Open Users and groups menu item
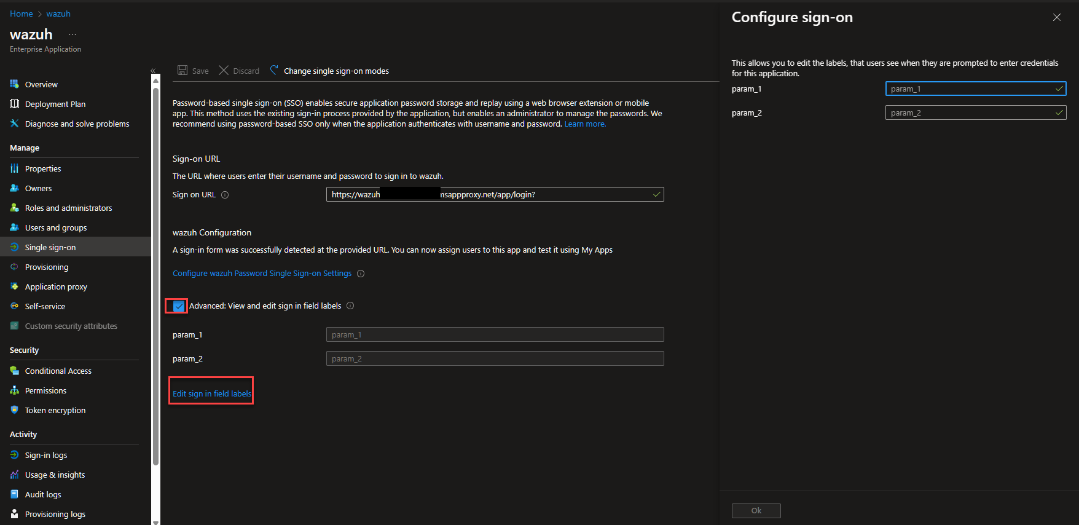 pyautogui.click(x=56, y=227)
